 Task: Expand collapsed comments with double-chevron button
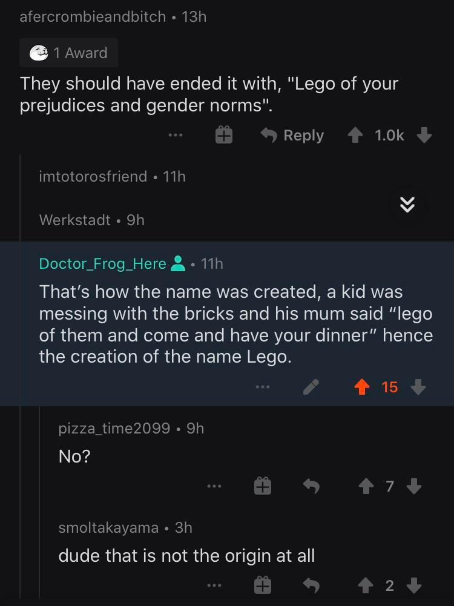(408, 205)
